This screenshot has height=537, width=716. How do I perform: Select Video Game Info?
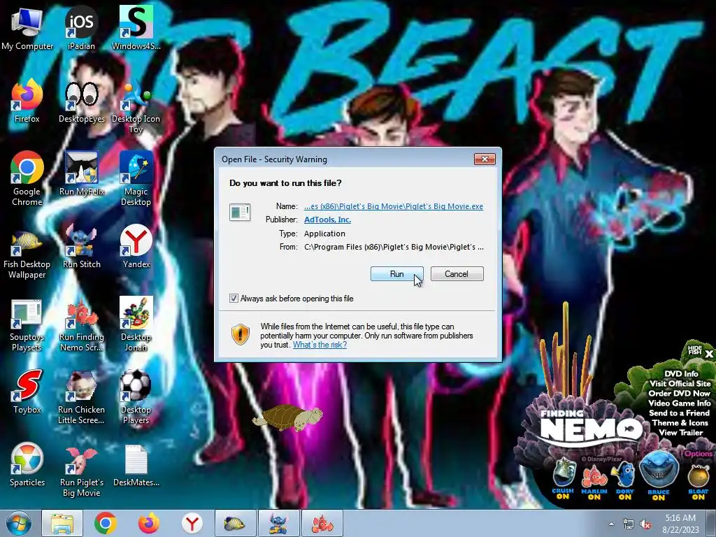(x=680, y=403)
